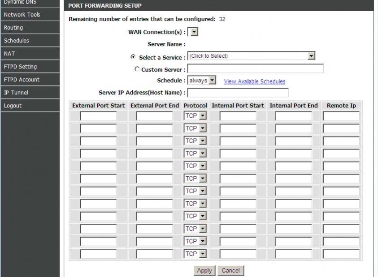
Task: Open Network Tools in the sidebar
Action: coord(30,14)
